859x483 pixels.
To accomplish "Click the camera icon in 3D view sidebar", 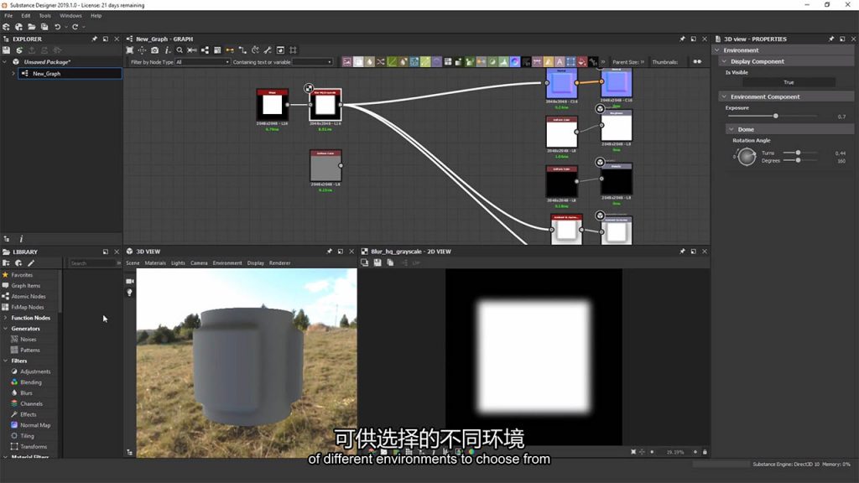I will pos(130,281).
